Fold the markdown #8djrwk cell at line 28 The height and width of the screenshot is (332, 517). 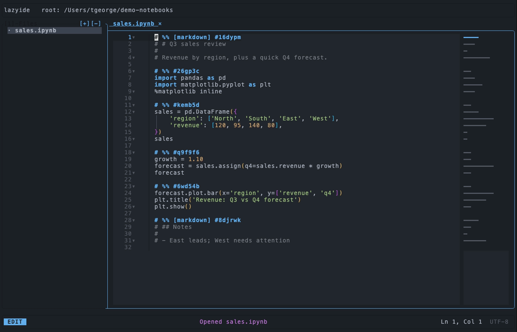134,220
